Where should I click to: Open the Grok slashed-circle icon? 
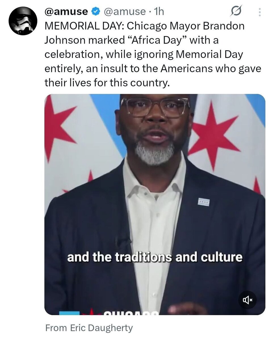[x=236, y=12]
